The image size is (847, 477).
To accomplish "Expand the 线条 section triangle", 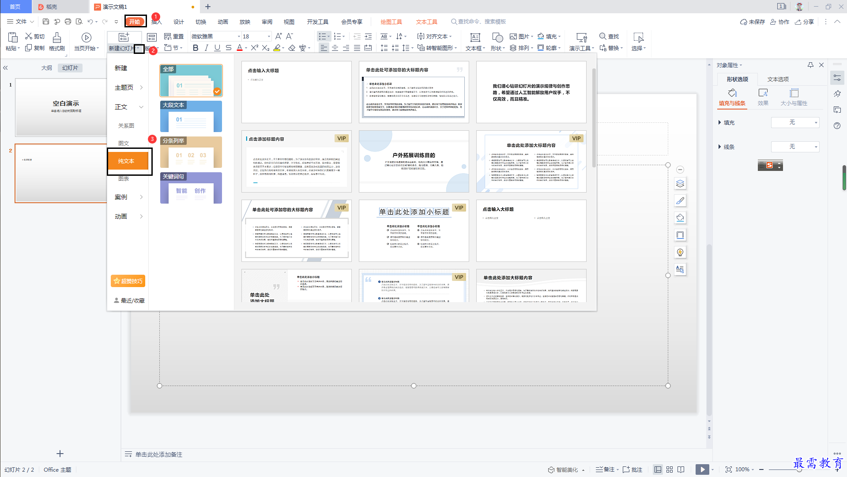I will tap(719, 147).
